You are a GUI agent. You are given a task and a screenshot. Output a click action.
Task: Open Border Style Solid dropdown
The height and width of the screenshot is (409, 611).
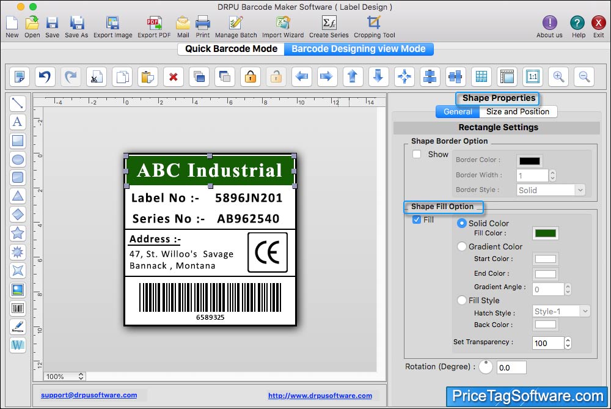tap(551, 190)
